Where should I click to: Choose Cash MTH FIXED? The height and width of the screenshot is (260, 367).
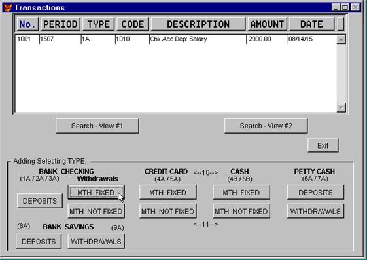(241, 193)
